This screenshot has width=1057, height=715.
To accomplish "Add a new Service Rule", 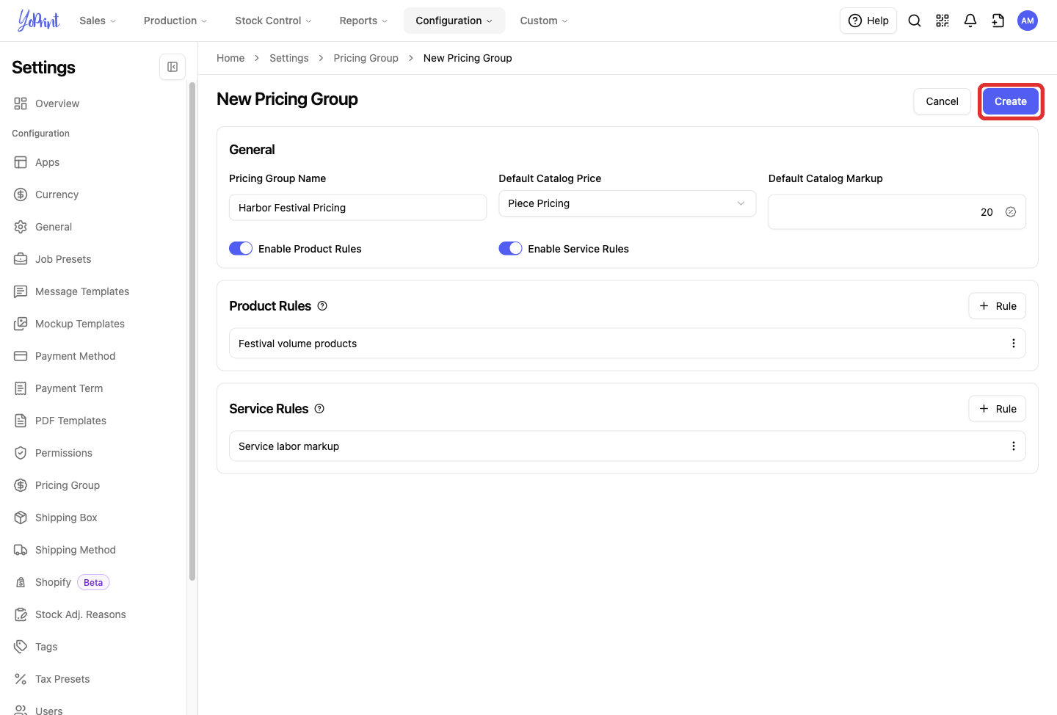I will [x=998, y=409].
